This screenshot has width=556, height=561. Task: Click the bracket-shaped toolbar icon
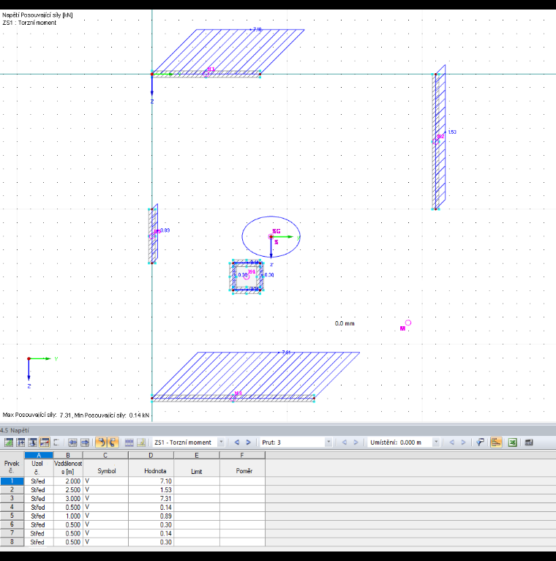56,443
